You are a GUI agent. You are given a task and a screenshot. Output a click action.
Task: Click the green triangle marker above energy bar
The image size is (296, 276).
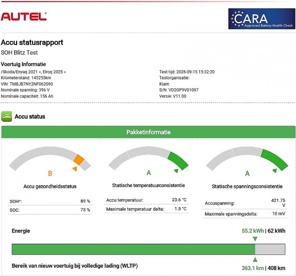point(255,239)
